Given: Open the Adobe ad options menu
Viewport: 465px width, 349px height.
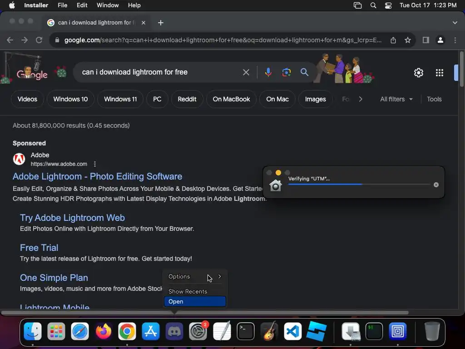Looking at the screenshot, I should pyautogui.click(x=94, y=164).
